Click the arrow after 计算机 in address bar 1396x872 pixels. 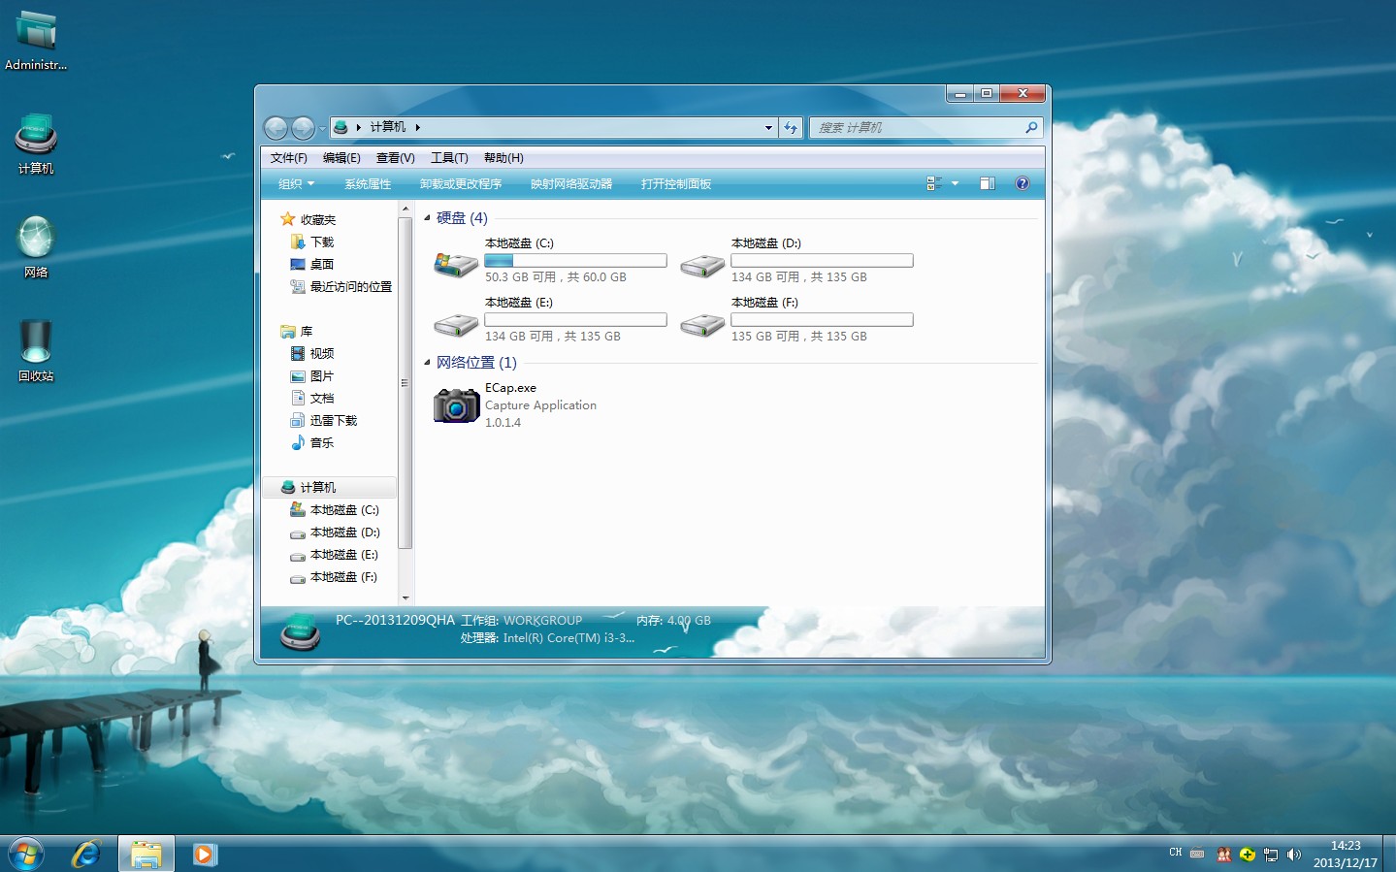pyautogui.click(x=417, y=127)
